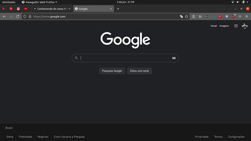Go back to the previous page
The width and height of the screenshot is (251, 141).
point(4,16)
